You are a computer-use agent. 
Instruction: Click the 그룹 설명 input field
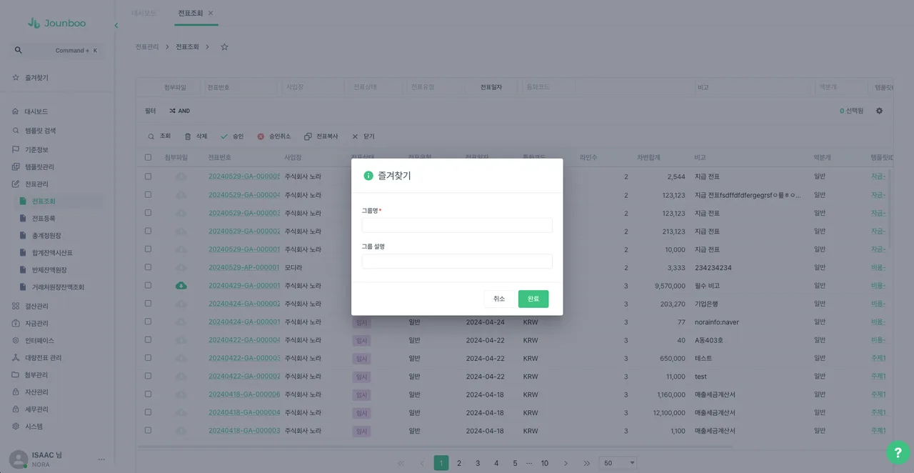click(x=457, y=262)
